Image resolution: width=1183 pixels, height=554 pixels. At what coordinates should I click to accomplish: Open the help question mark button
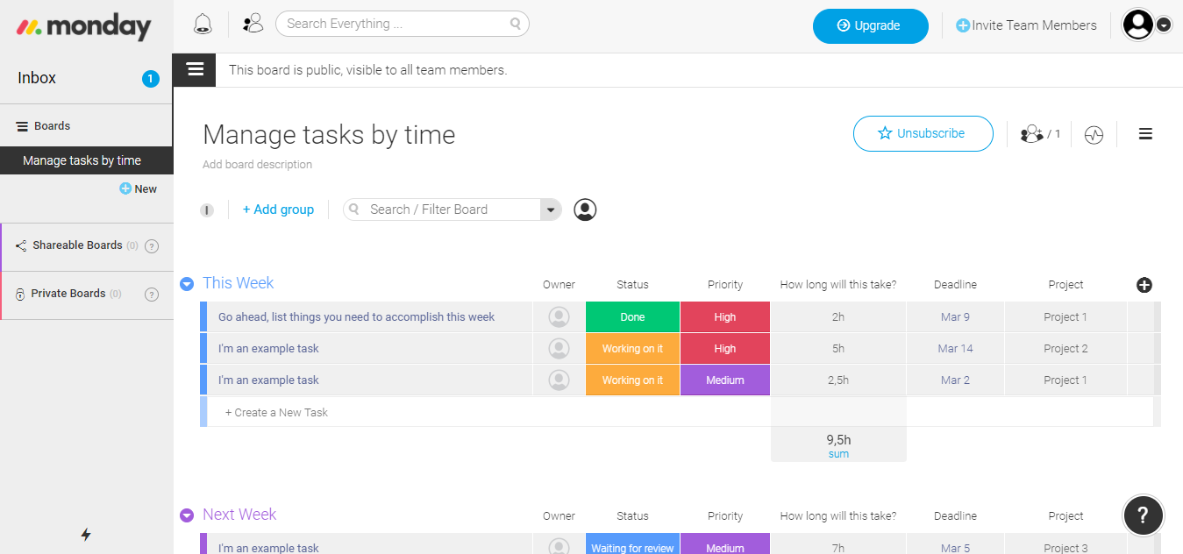tap(1143, 515)
